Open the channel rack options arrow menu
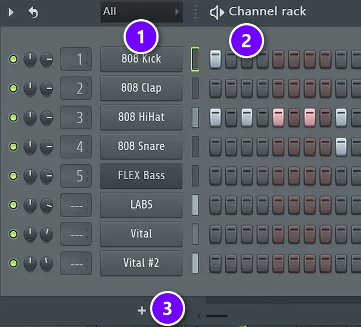The height and width of the screenshot is (327, 361). click(11, 12)
